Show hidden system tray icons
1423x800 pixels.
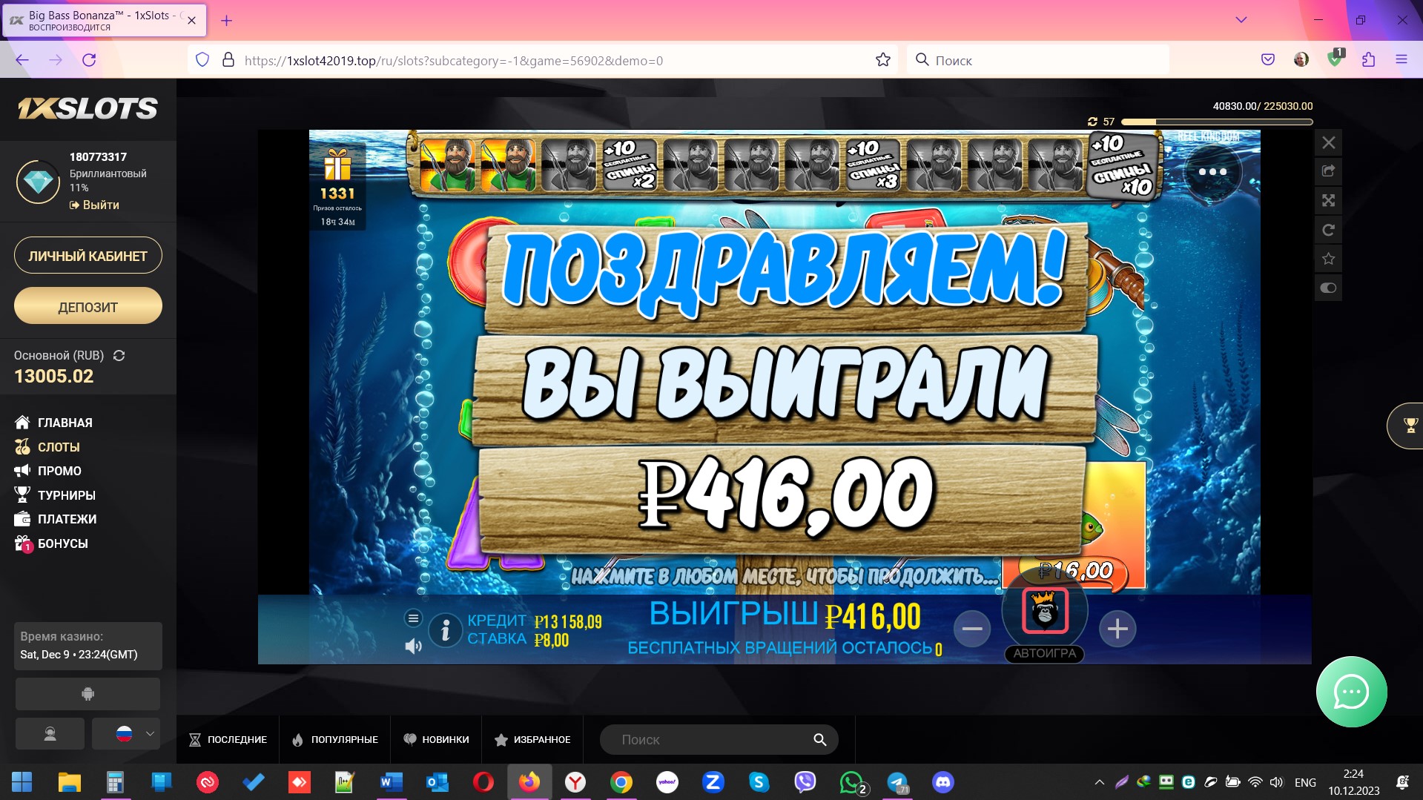(x=1099, y=782)
